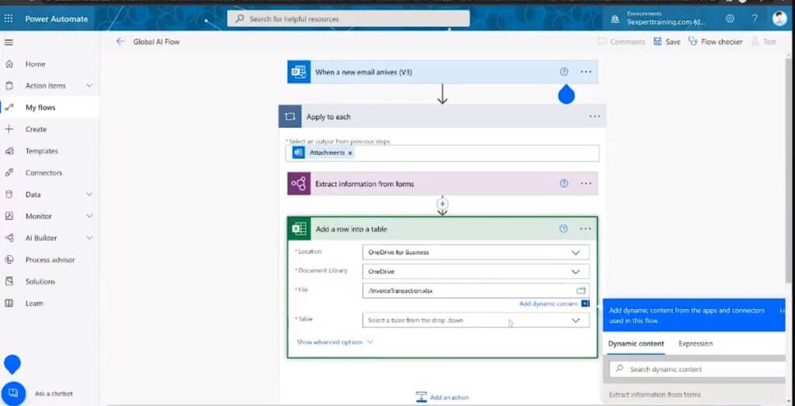This screenshot has width=795, height=406.
Task: Switch to the Dynamic content tab
Action: pyautogui.click(x=636, y=343)
